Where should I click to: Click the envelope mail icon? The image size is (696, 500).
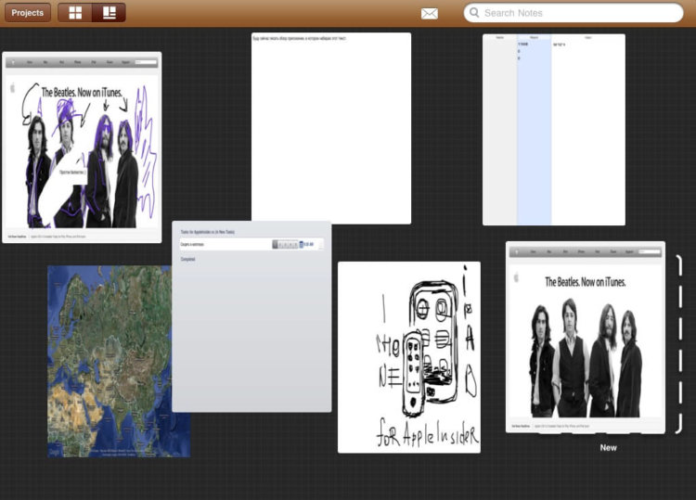(430, 14)
